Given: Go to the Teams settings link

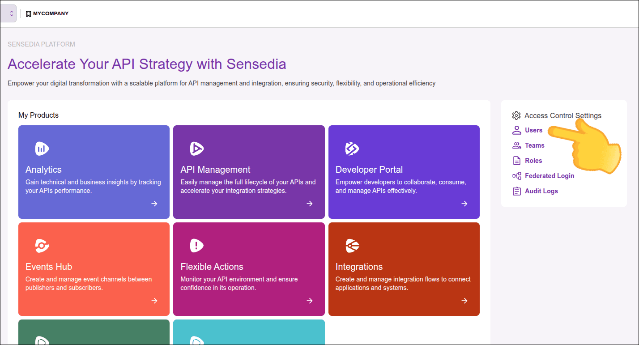Looking at the screenshot, I should coord(534,145).
